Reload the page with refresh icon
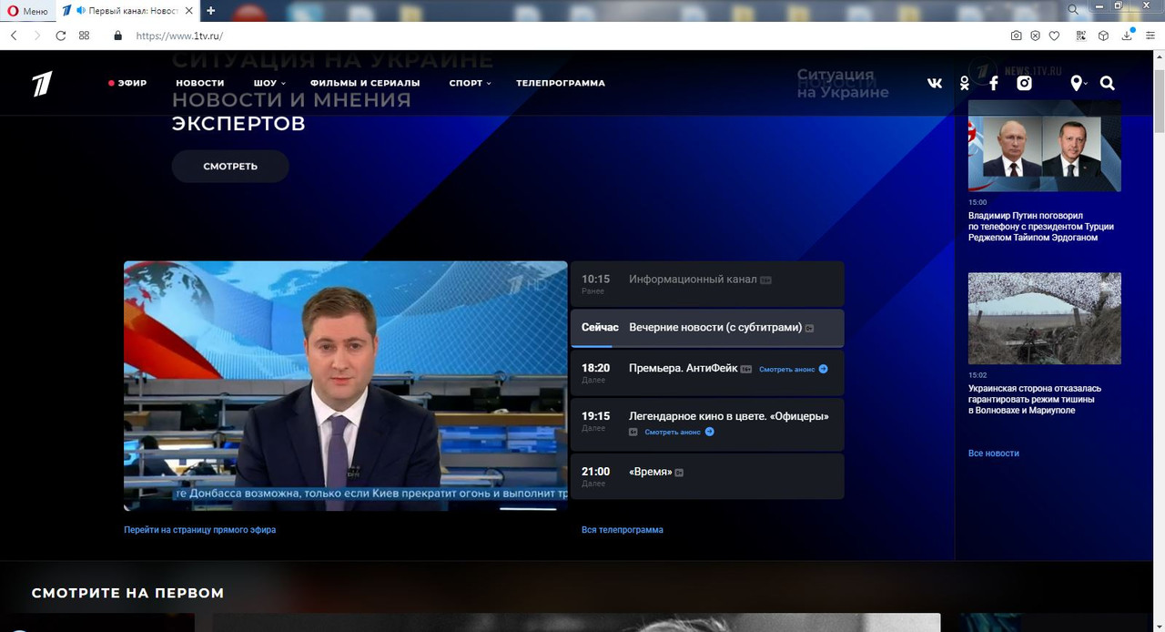The image size is (1165, 632). [x=61, y=36]
